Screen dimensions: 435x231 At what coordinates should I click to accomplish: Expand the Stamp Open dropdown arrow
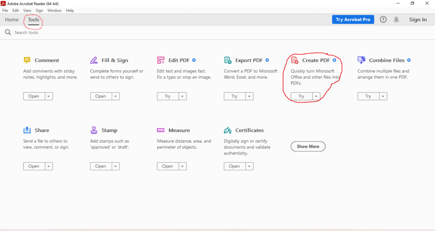pos(116,166)
